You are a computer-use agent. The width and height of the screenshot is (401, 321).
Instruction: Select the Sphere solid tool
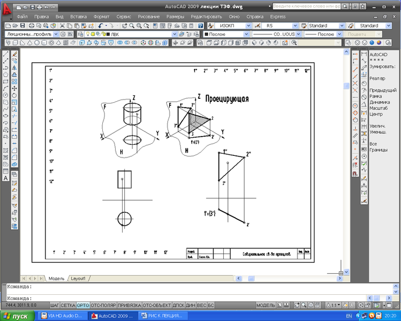click(37, 43)
